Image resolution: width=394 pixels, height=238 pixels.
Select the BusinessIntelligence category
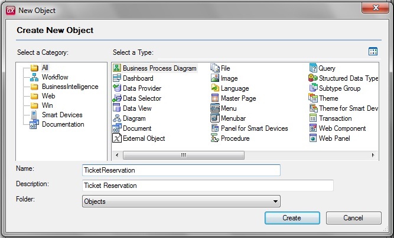[x=70, y=87]
